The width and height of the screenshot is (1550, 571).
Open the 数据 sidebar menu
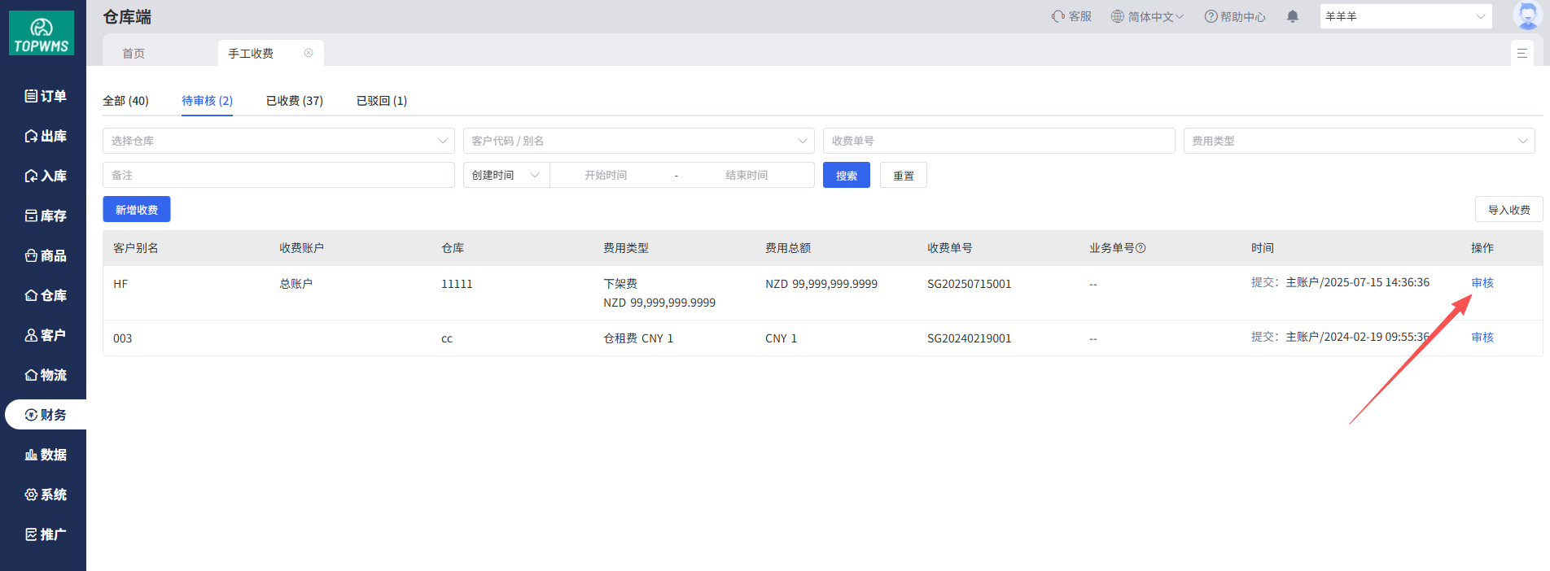46,455
